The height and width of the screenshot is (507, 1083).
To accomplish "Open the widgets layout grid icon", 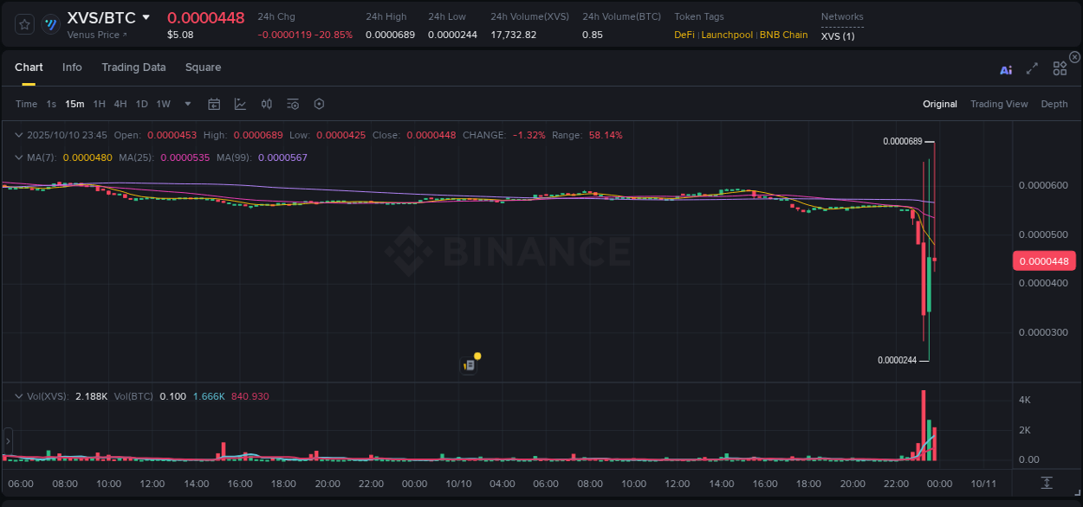I will click(x=1060, y=69).
